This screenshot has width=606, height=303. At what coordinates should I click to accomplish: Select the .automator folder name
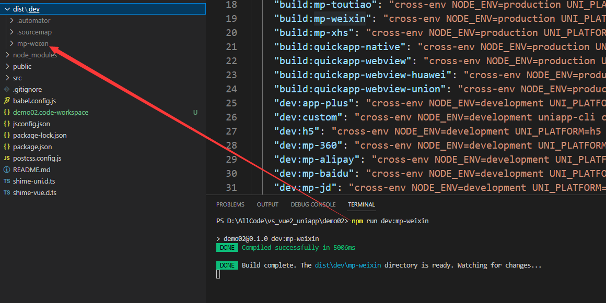(x=33, y=20)
